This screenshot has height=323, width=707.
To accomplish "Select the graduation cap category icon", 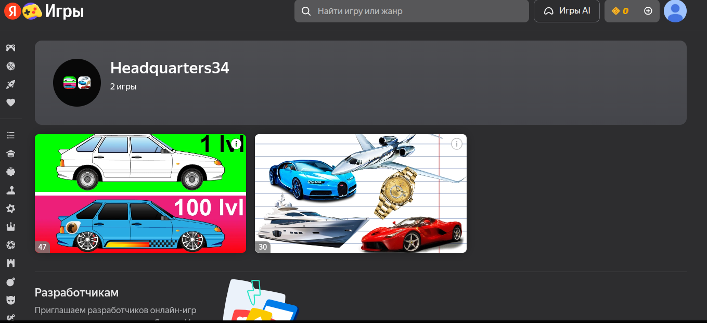I will 10,153.
